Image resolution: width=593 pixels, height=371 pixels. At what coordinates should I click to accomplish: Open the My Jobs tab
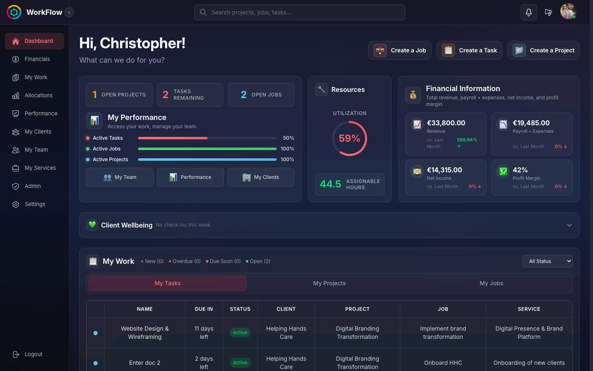[491, 283]
